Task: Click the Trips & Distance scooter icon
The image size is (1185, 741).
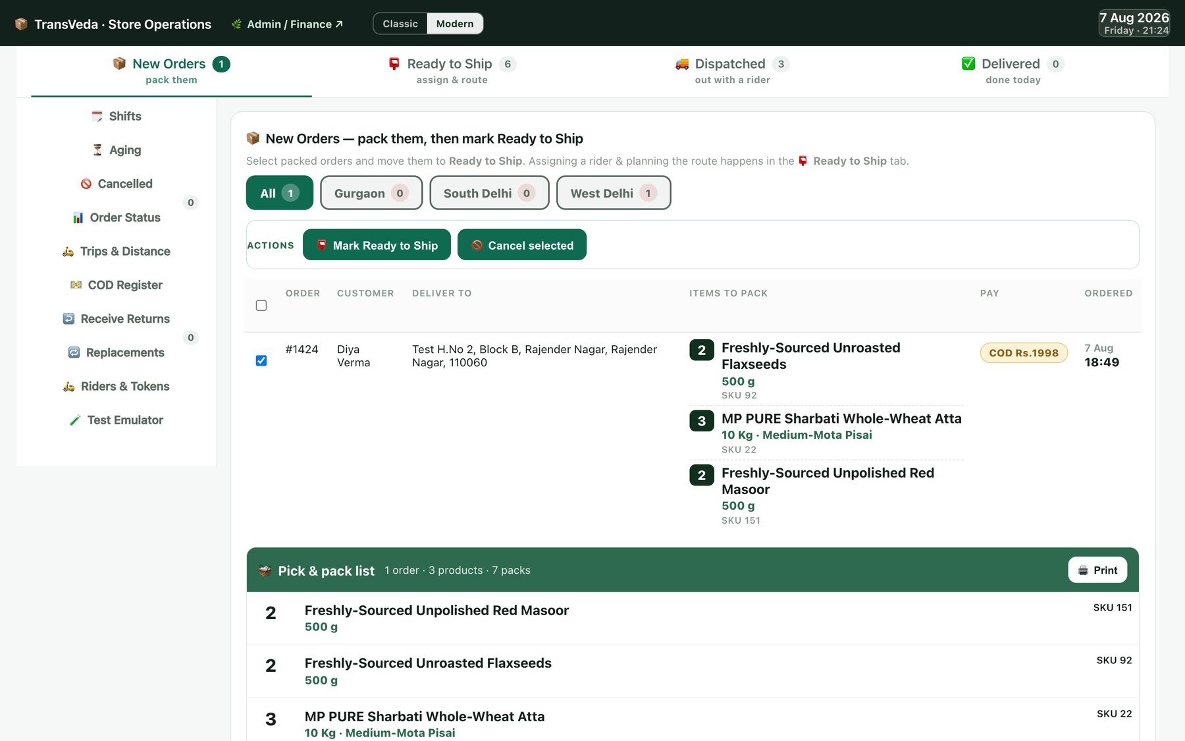Action: (68, 252)
